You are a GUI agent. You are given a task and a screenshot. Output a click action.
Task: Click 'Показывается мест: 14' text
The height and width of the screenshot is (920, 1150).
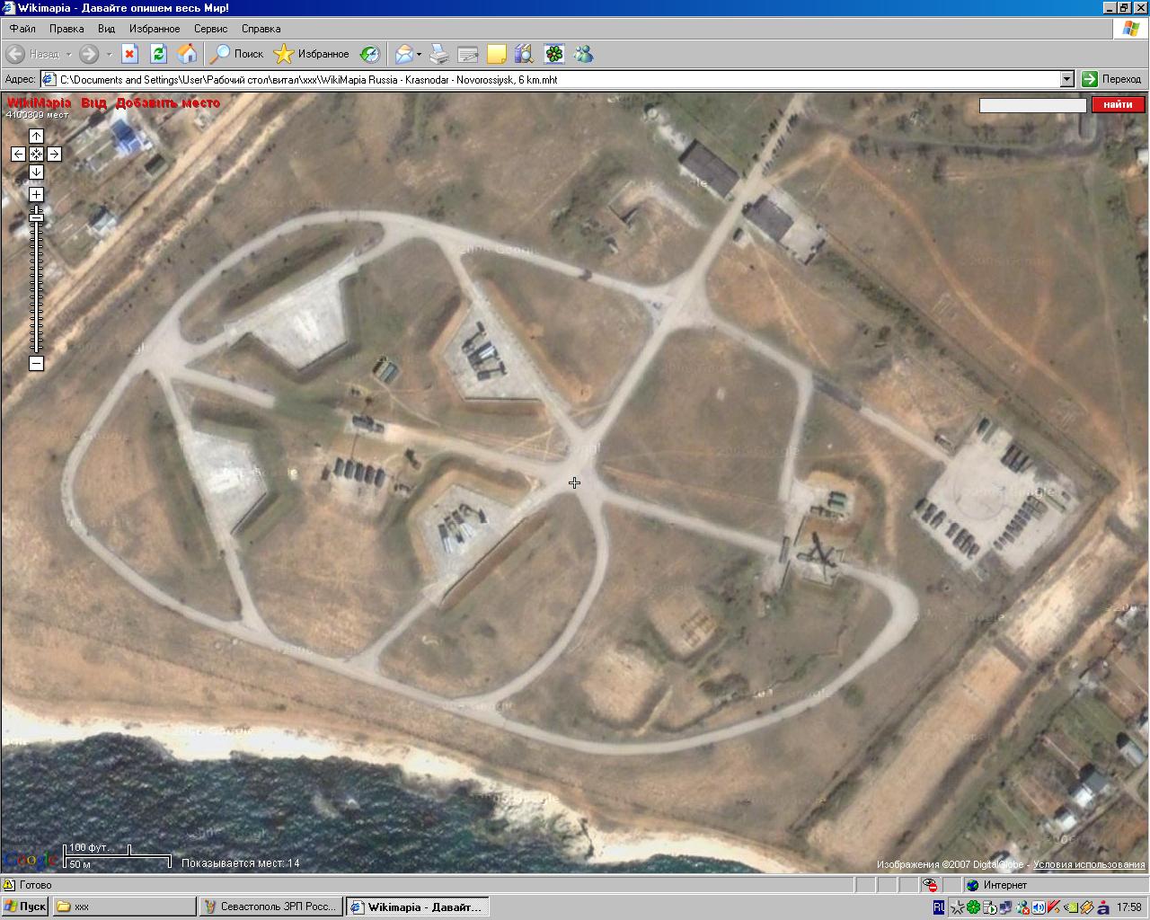[241, 863]
